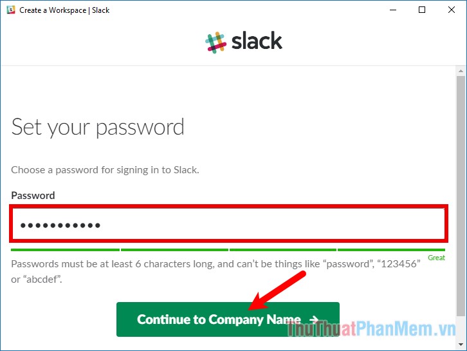The height and width of the screenshot is (351, 467).
Task: Click the first green password strength segment
Action: pos(65,250)
